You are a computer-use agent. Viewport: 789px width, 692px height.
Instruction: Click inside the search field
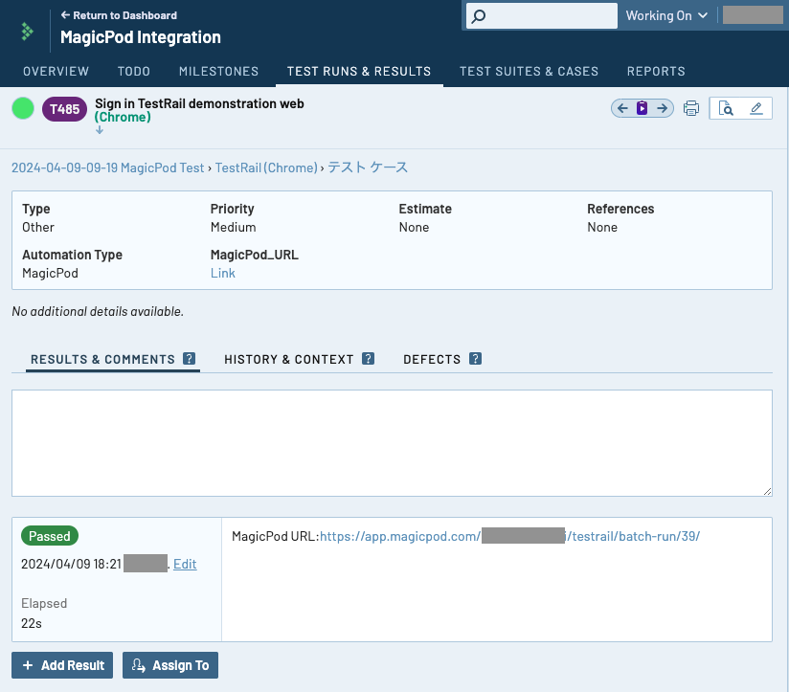(x=542, y=15)
